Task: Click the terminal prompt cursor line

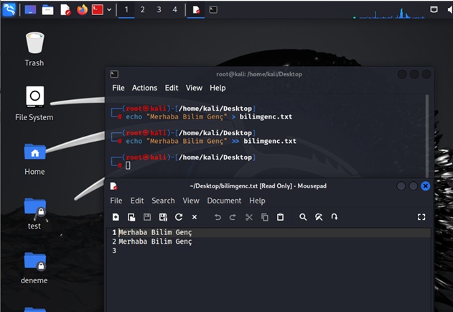Action: point(128,165)
